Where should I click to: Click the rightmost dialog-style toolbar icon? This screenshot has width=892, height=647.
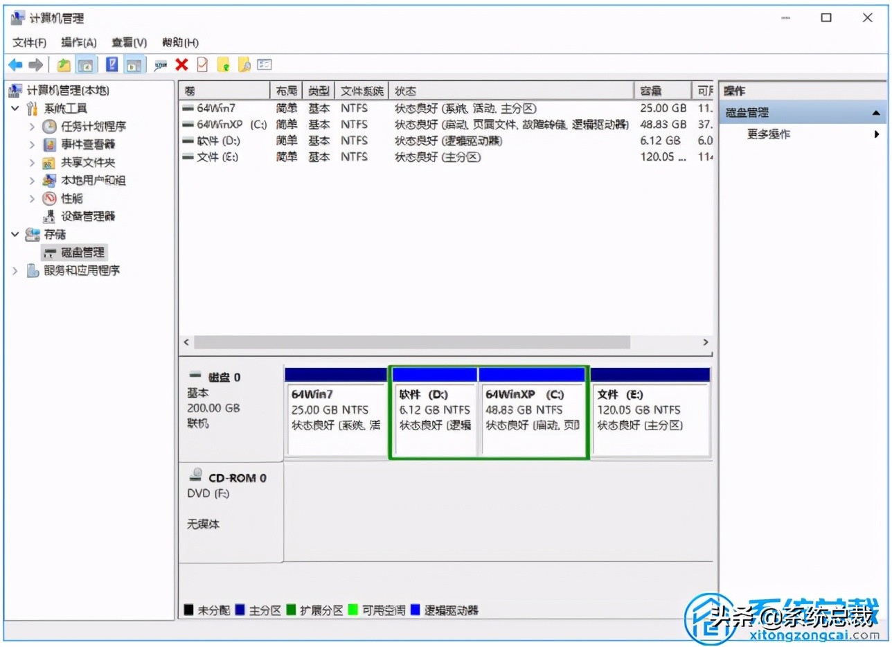point(264,64)
